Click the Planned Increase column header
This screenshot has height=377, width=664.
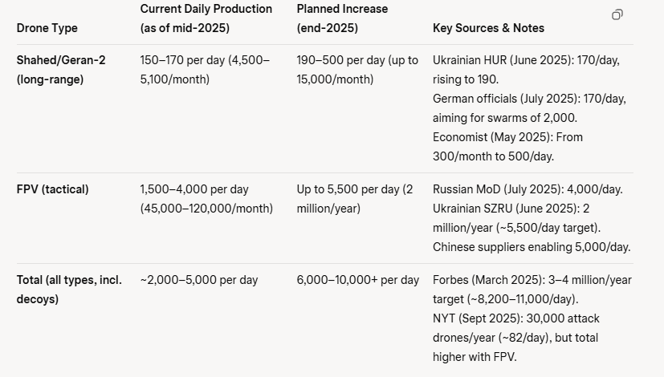[x=342, y=18]
